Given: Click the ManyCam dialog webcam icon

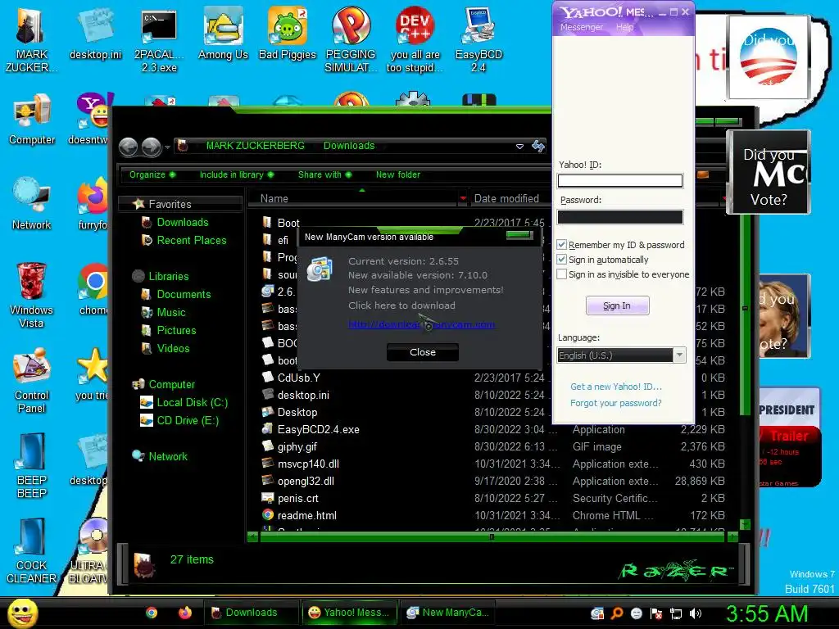Looking at the screenshot, I should [320, 269].
